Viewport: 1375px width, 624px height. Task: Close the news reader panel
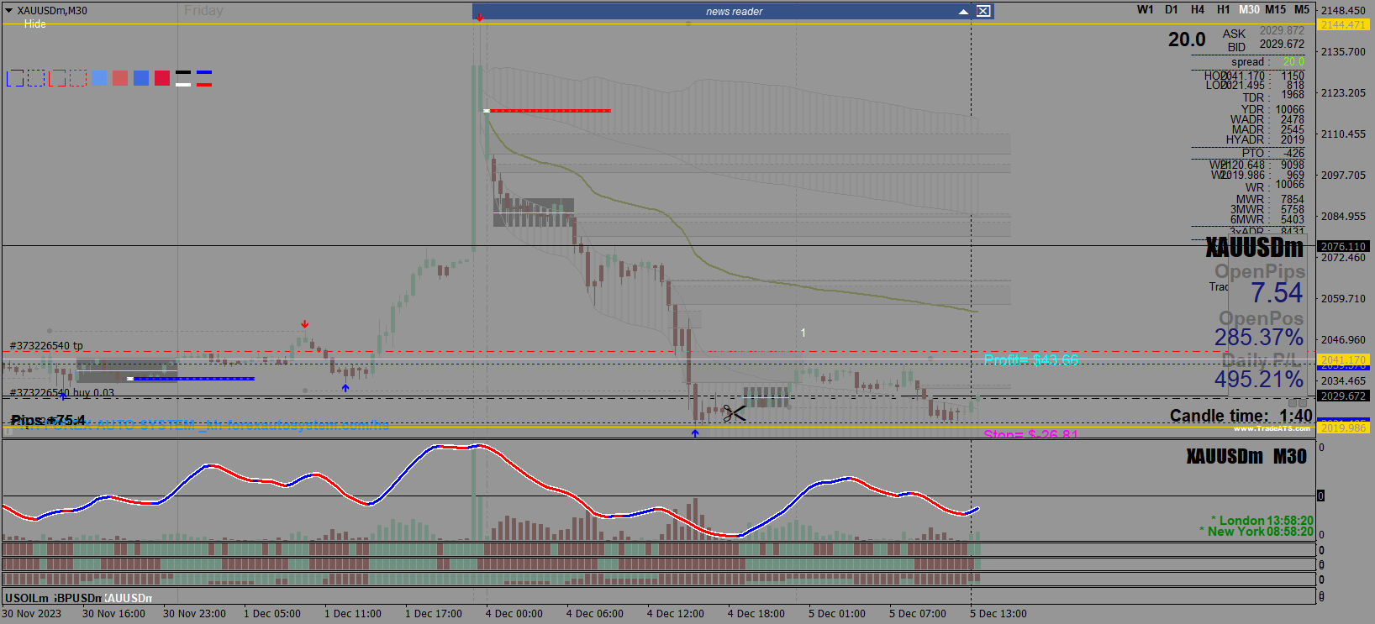pyautogui.click(x=983, y=11)
